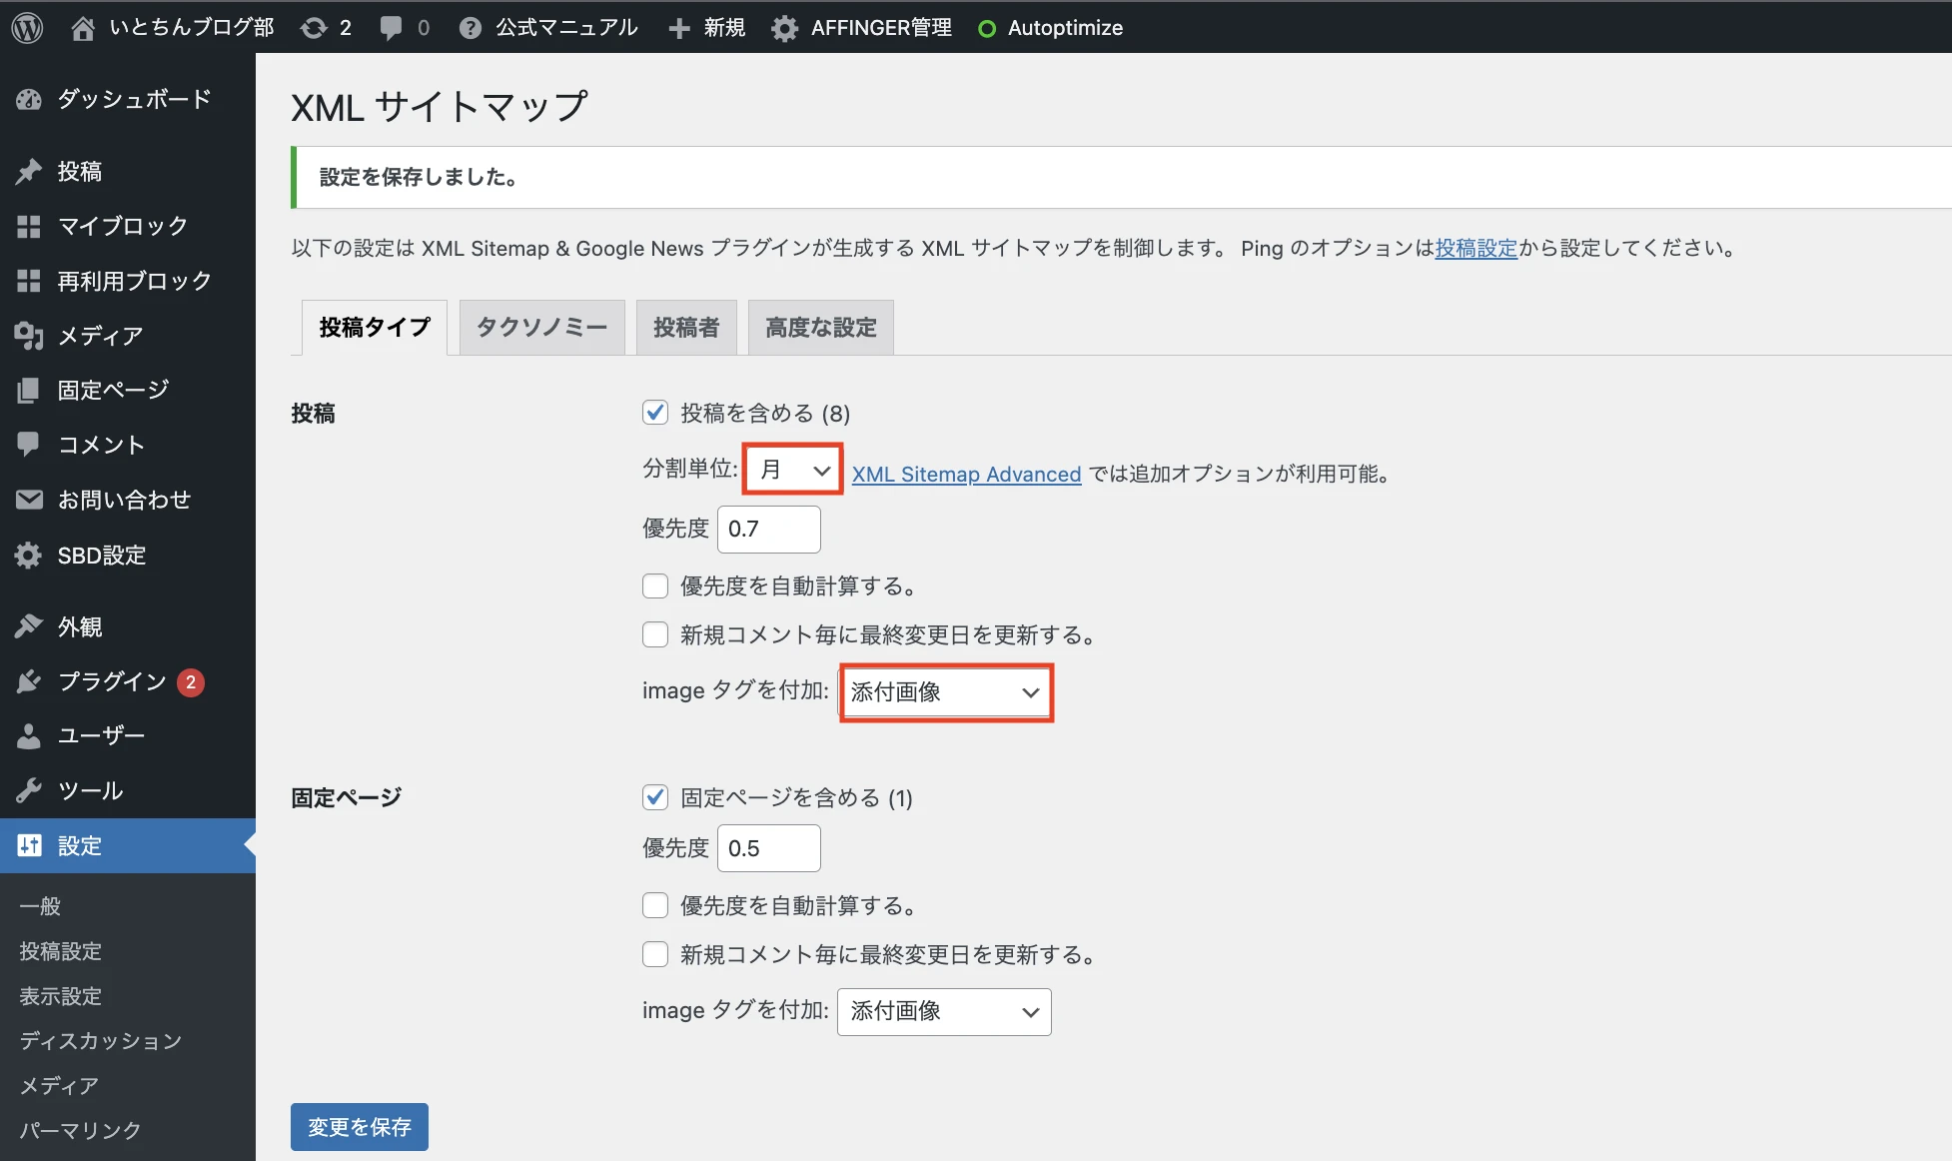The height and width of the screenshot is (1161, 1952).
Task: Open ダッシュボード in sidebar
Action: pyautogui.click(x=134, y=99)
